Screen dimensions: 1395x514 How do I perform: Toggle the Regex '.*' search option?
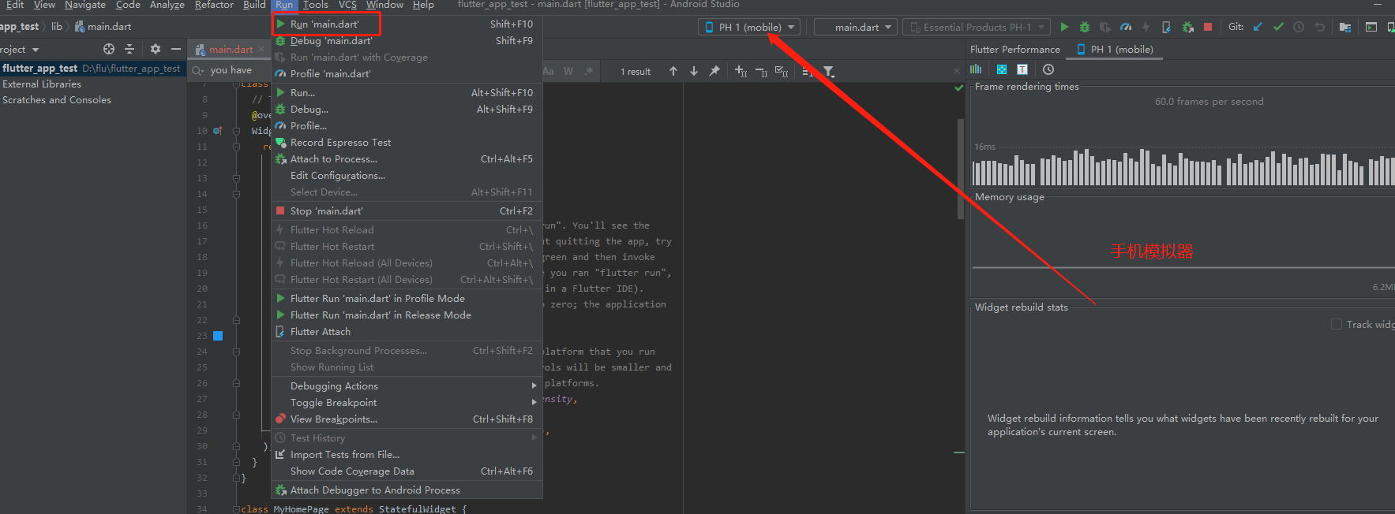click(589, 71)
